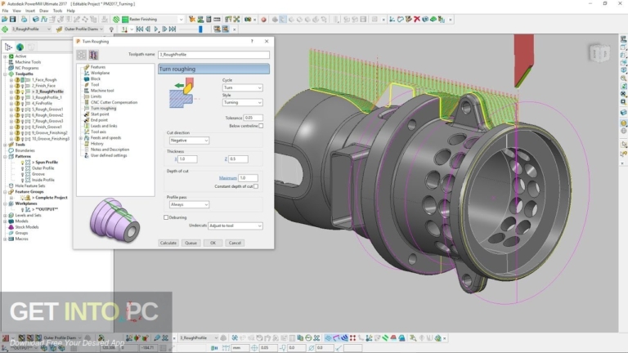Screen dimensions: 628x353
Task: Open the Style dropdown showing Turning
Action: click(242, 102)
